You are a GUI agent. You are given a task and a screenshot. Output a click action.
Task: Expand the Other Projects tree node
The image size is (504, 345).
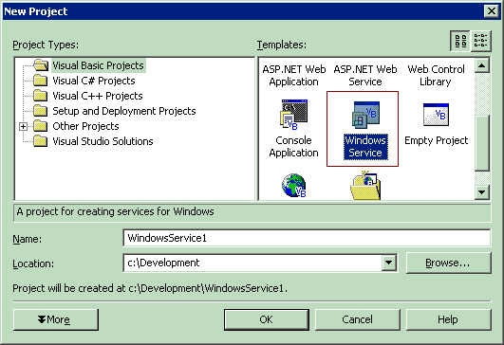[23, 126]
